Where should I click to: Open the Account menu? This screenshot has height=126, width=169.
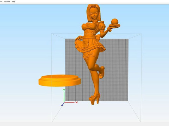click(7, 2)
